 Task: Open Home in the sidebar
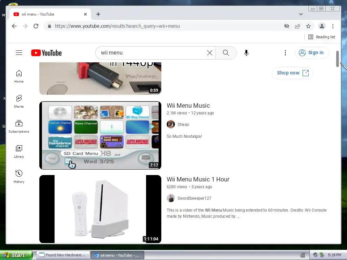(19, 76)
